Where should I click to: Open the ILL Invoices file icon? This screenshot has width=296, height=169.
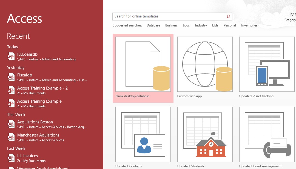click(x=11, y=158)
